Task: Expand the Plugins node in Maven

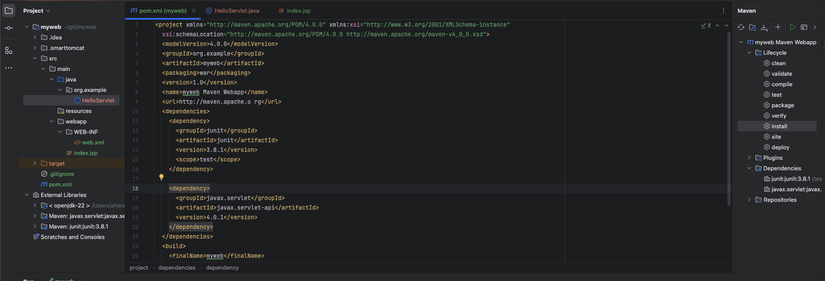Action: [x=749, y=158]
